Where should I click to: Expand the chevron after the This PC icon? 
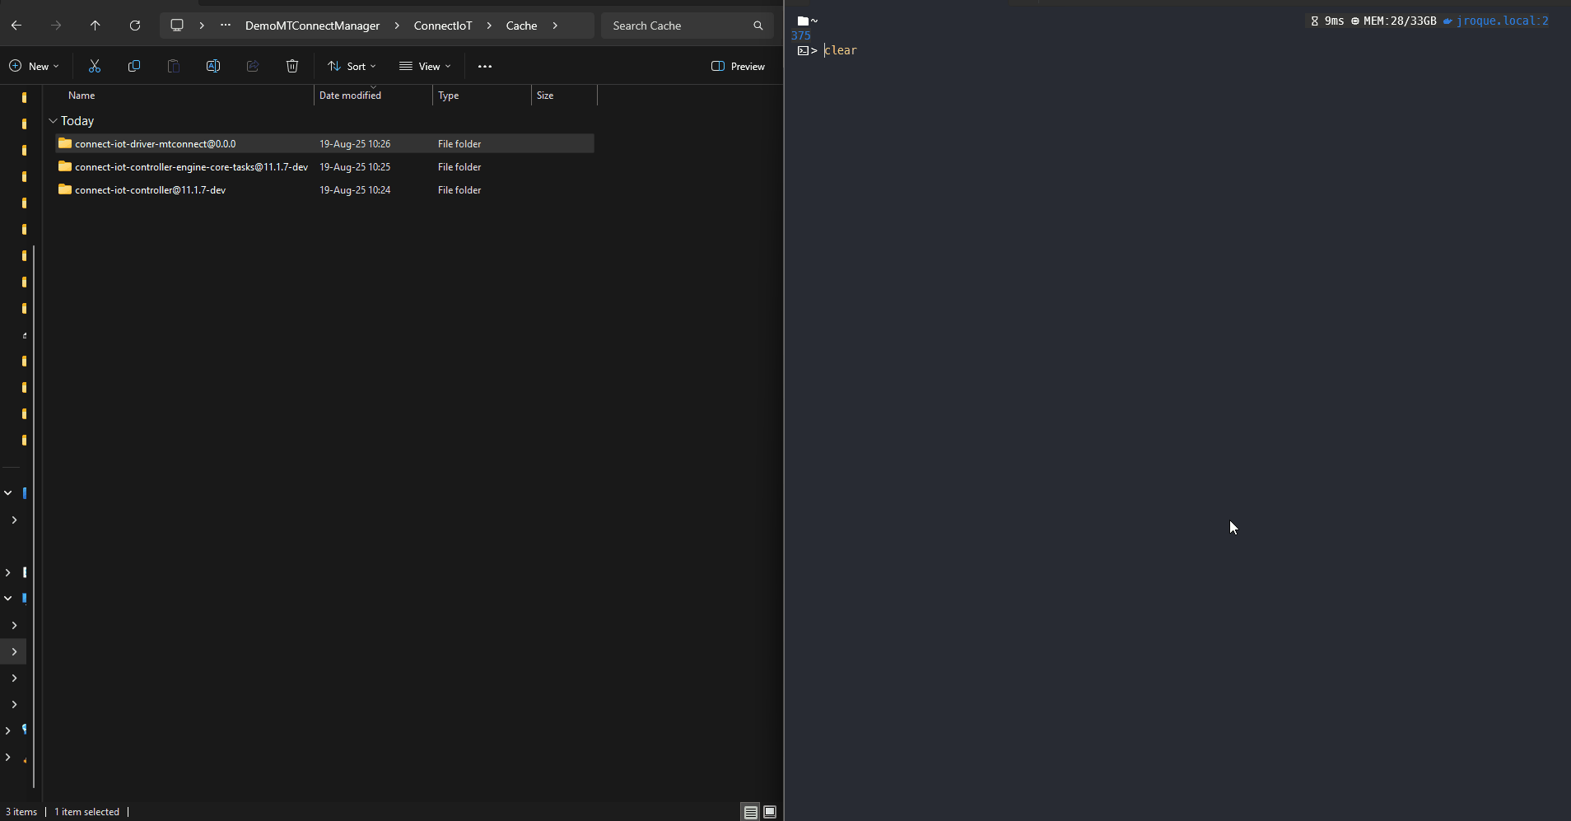[x=202, y=26]
